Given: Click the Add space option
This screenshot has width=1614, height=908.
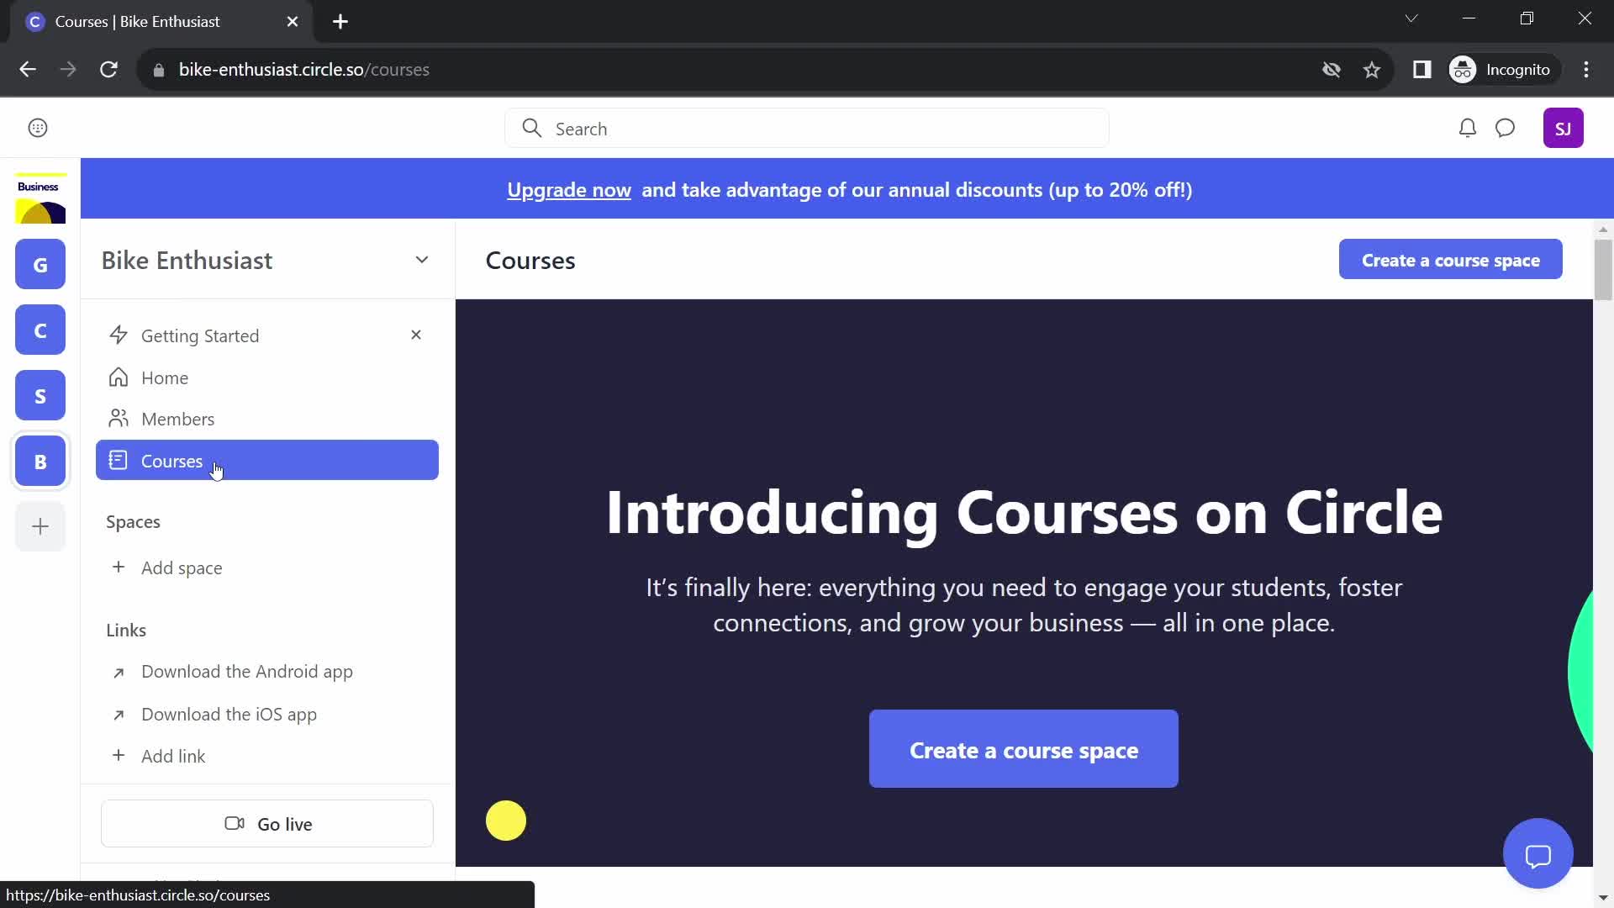Looking at the screenshot, I should [x=181, y=567].
